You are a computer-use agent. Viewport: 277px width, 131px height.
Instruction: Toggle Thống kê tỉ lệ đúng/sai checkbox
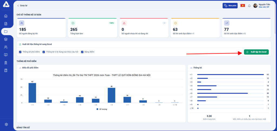coord(44,52)
